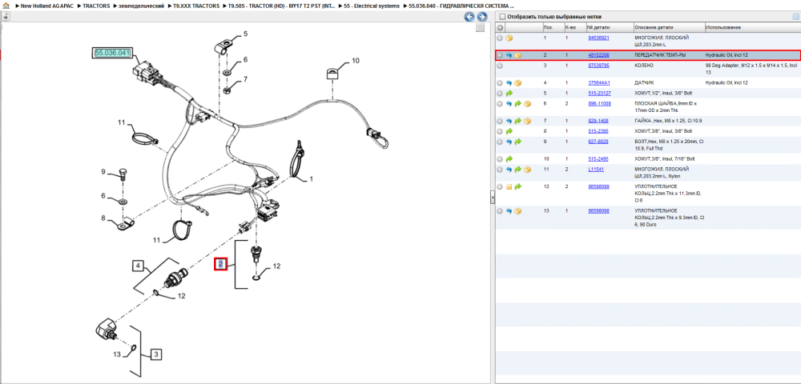Open breadcrumb земледельческий

tap(143, 6)
